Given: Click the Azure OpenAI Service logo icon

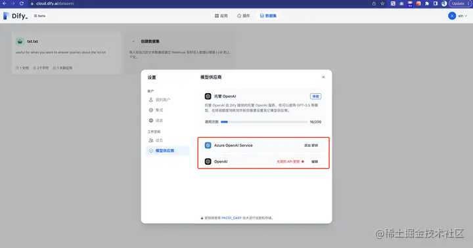Looking at the screenshot, I should [x=208, y=145].
